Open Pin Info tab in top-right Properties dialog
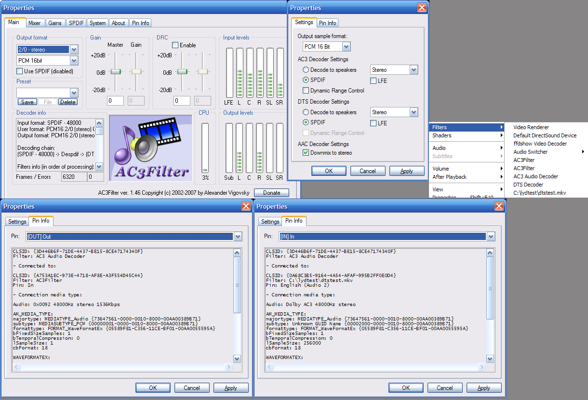Image resolution: width=588 pixels, height=400 pixels. (327, 23)
